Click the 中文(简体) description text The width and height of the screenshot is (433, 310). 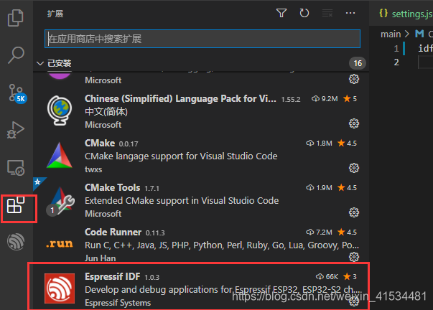point(106,112)
